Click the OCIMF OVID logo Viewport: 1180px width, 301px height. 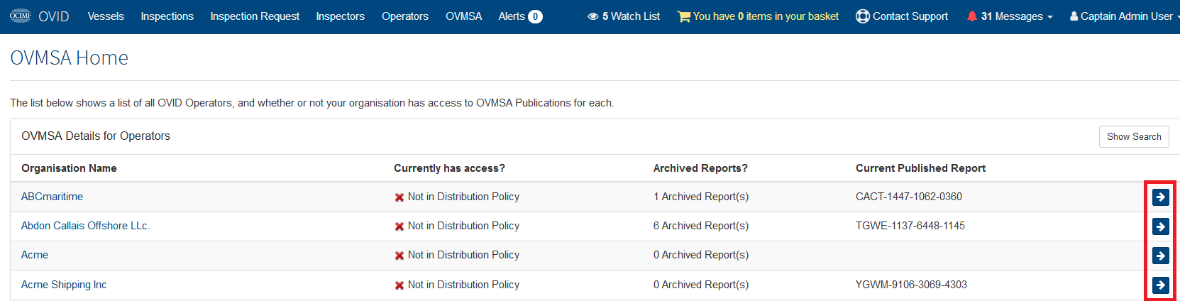click(39, 16)
